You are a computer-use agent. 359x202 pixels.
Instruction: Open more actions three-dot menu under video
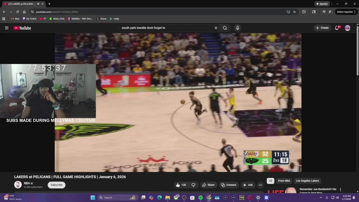tap(260, 185)
